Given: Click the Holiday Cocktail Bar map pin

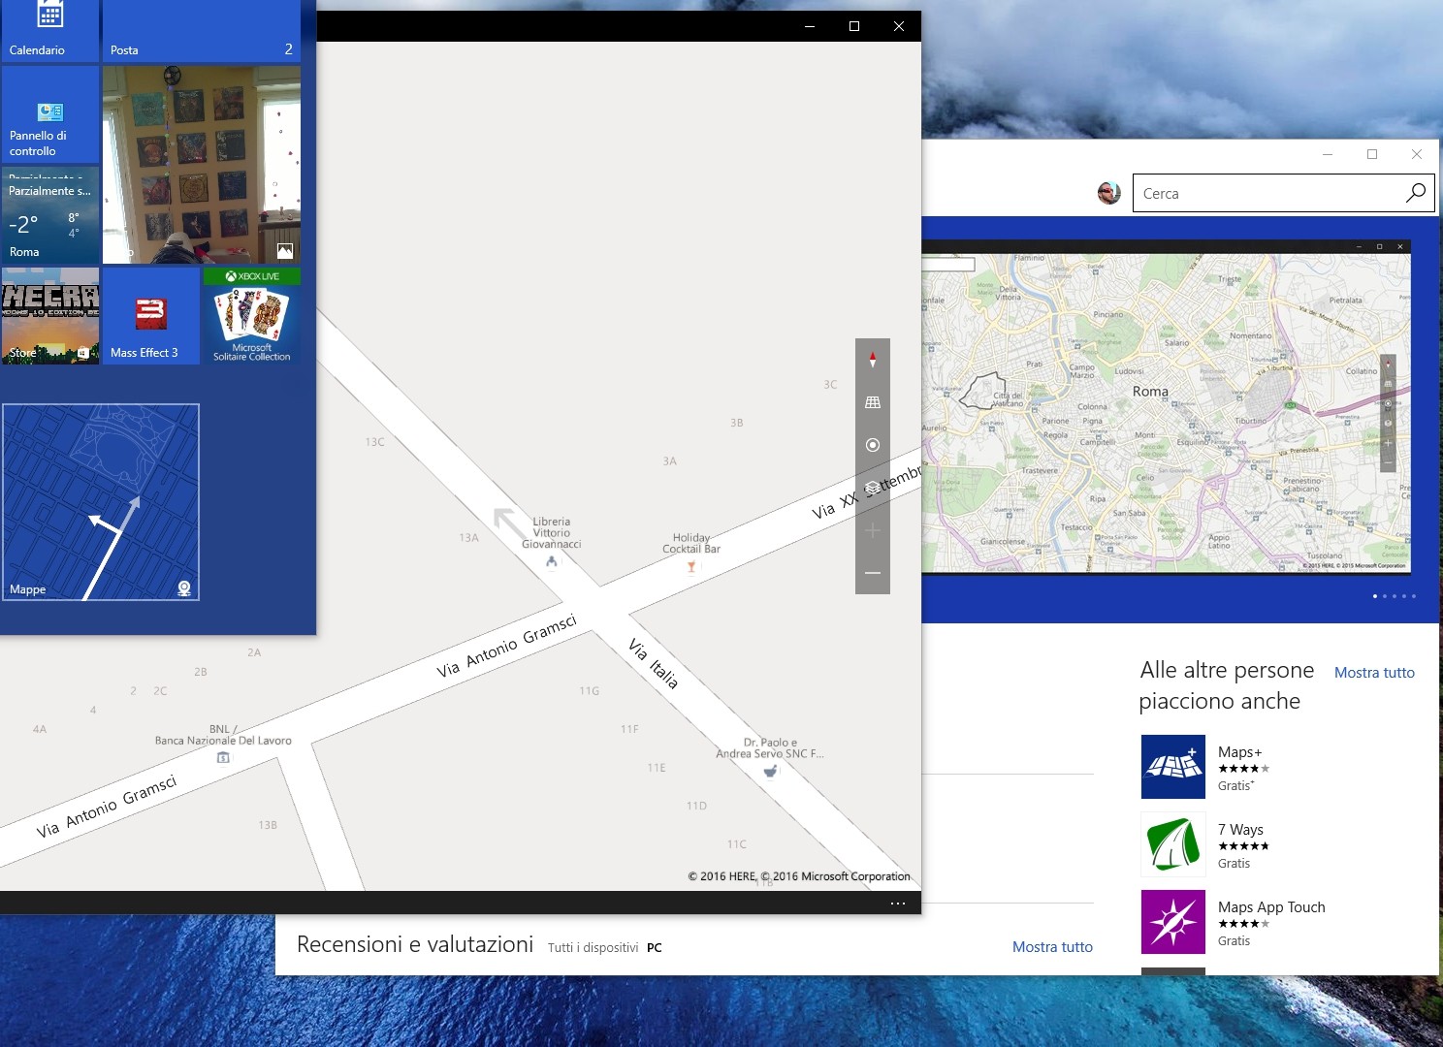Looking at the screenshot, I should tap(691, 566).
